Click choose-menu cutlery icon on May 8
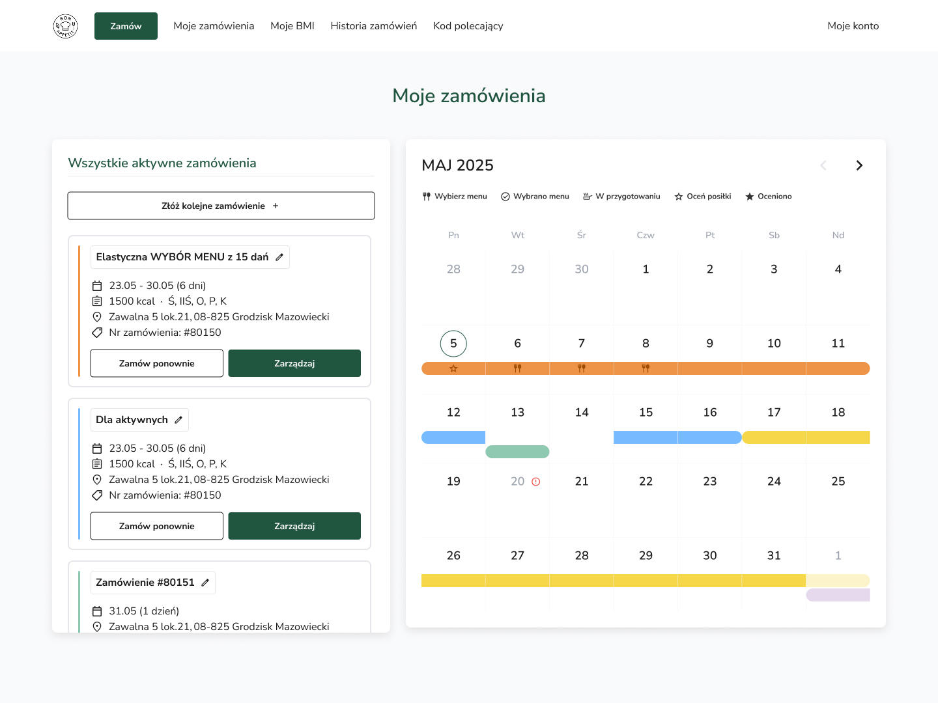 pyautogui.click(x=646, y=368)
